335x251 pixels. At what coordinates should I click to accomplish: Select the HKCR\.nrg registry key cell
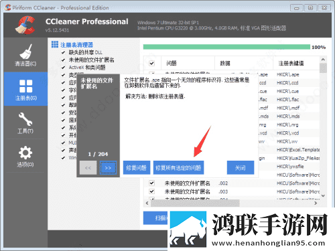pos(287,125)
